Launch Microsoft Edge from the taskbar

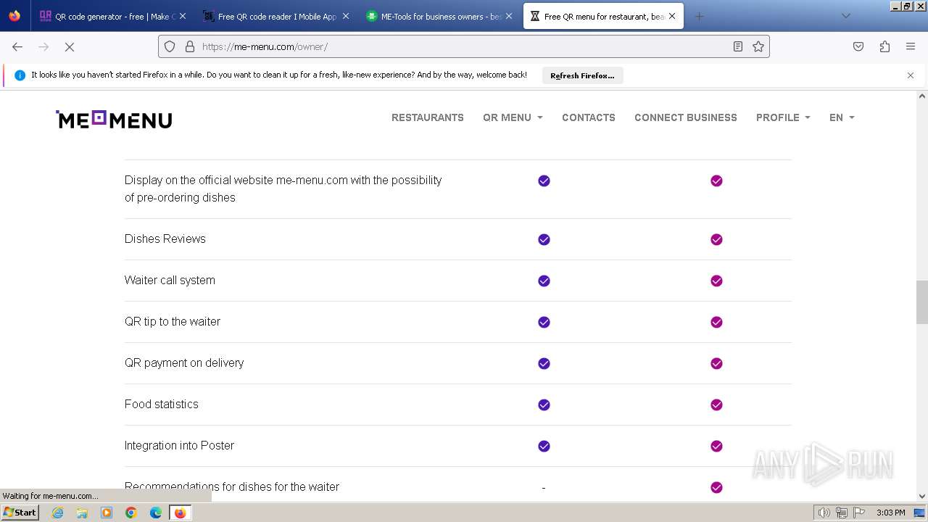coord(156,513)
